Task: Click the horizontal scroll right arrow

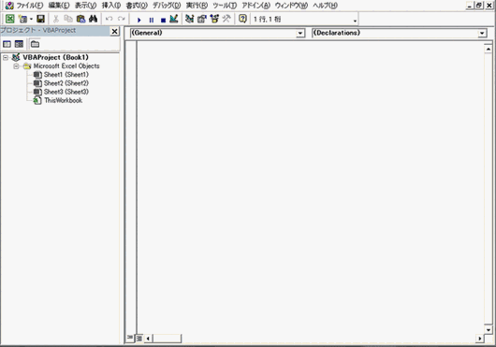Action: 480,339
